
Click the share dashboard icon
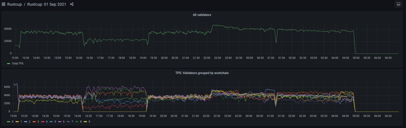[72, 4]
